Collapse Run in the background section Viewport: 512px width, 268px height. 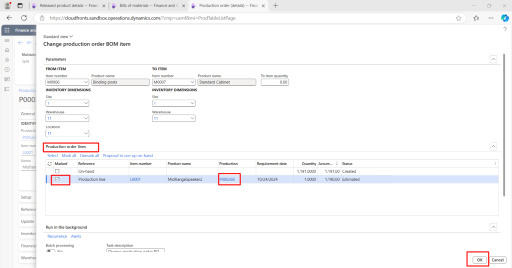pos(493,227)
